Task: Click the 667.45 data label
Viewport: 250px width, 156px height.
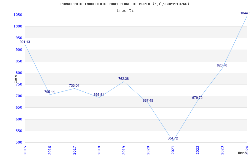Action: [148, 101]
